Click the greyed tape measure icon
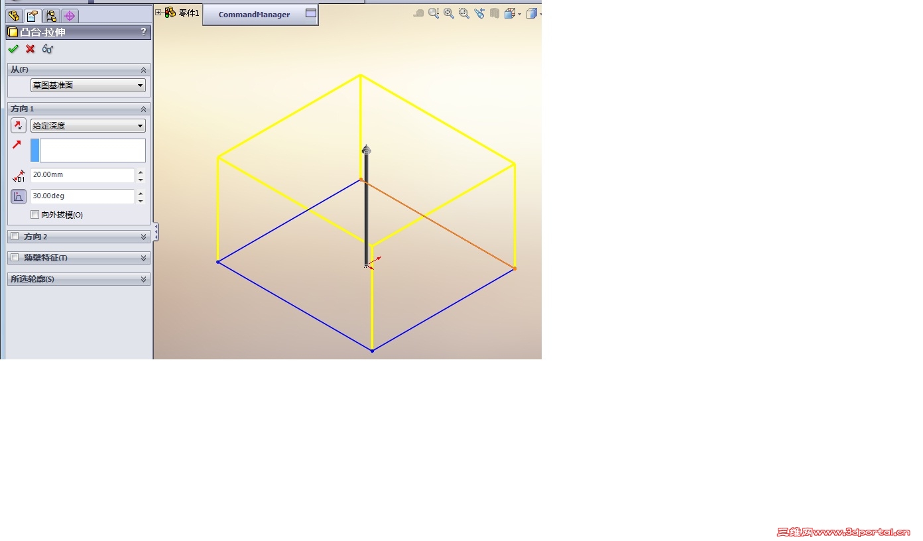The width and height of the screenshot is (923, 541). coord(418,13)
